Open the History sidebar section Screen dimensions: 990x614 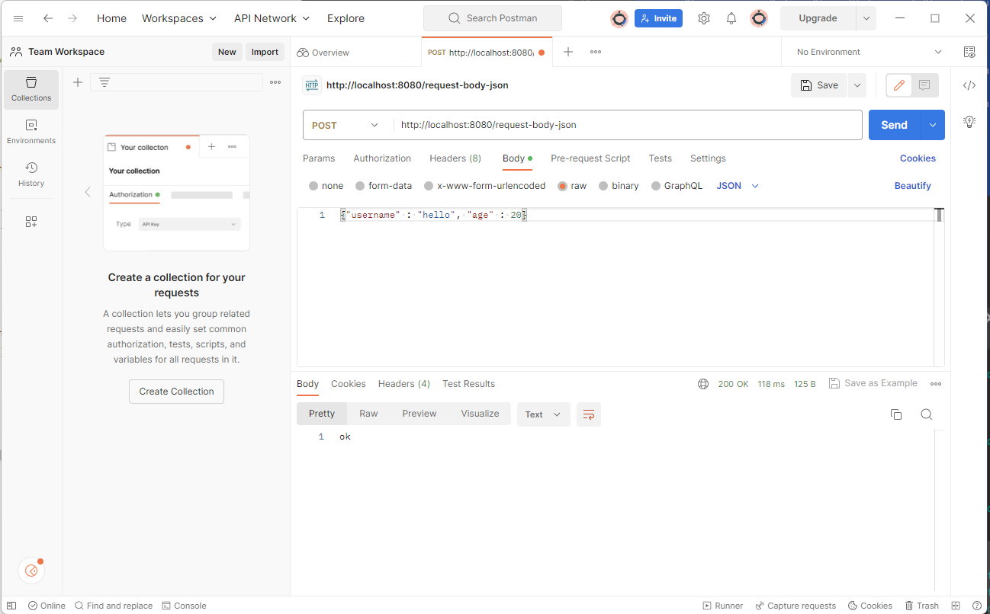pyautogui.click(x=31, y=174)
